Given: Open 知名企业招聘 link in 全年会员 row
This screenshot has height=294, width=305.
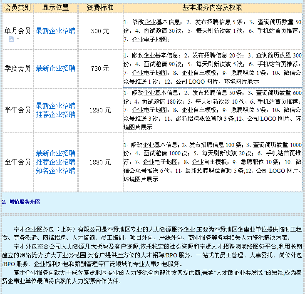Looking at the screenshot, I should coord(55,171).
